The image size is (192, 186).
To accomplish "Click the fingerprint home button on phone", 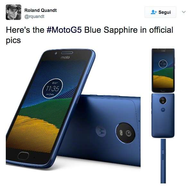I will (23, 155).
